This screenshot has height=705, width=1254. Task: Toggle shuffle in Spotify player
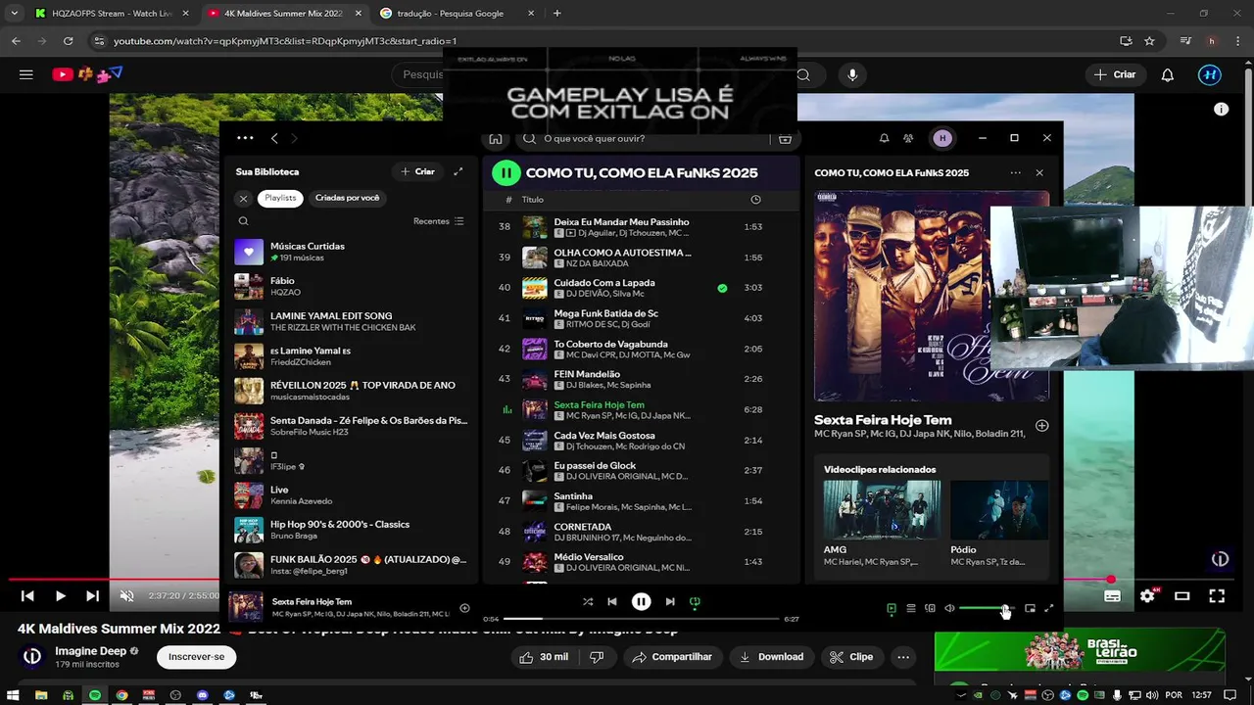588,602
